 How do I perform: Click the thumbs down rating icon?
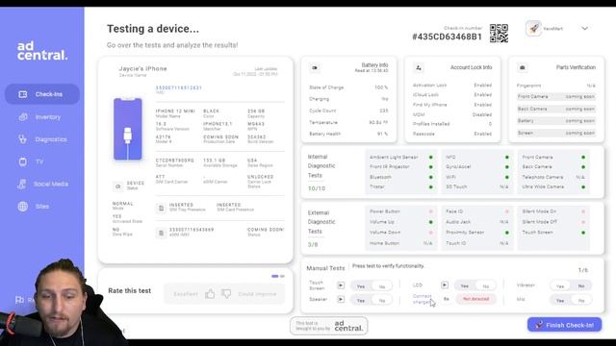pyautogui.click(x=226, y=293)
